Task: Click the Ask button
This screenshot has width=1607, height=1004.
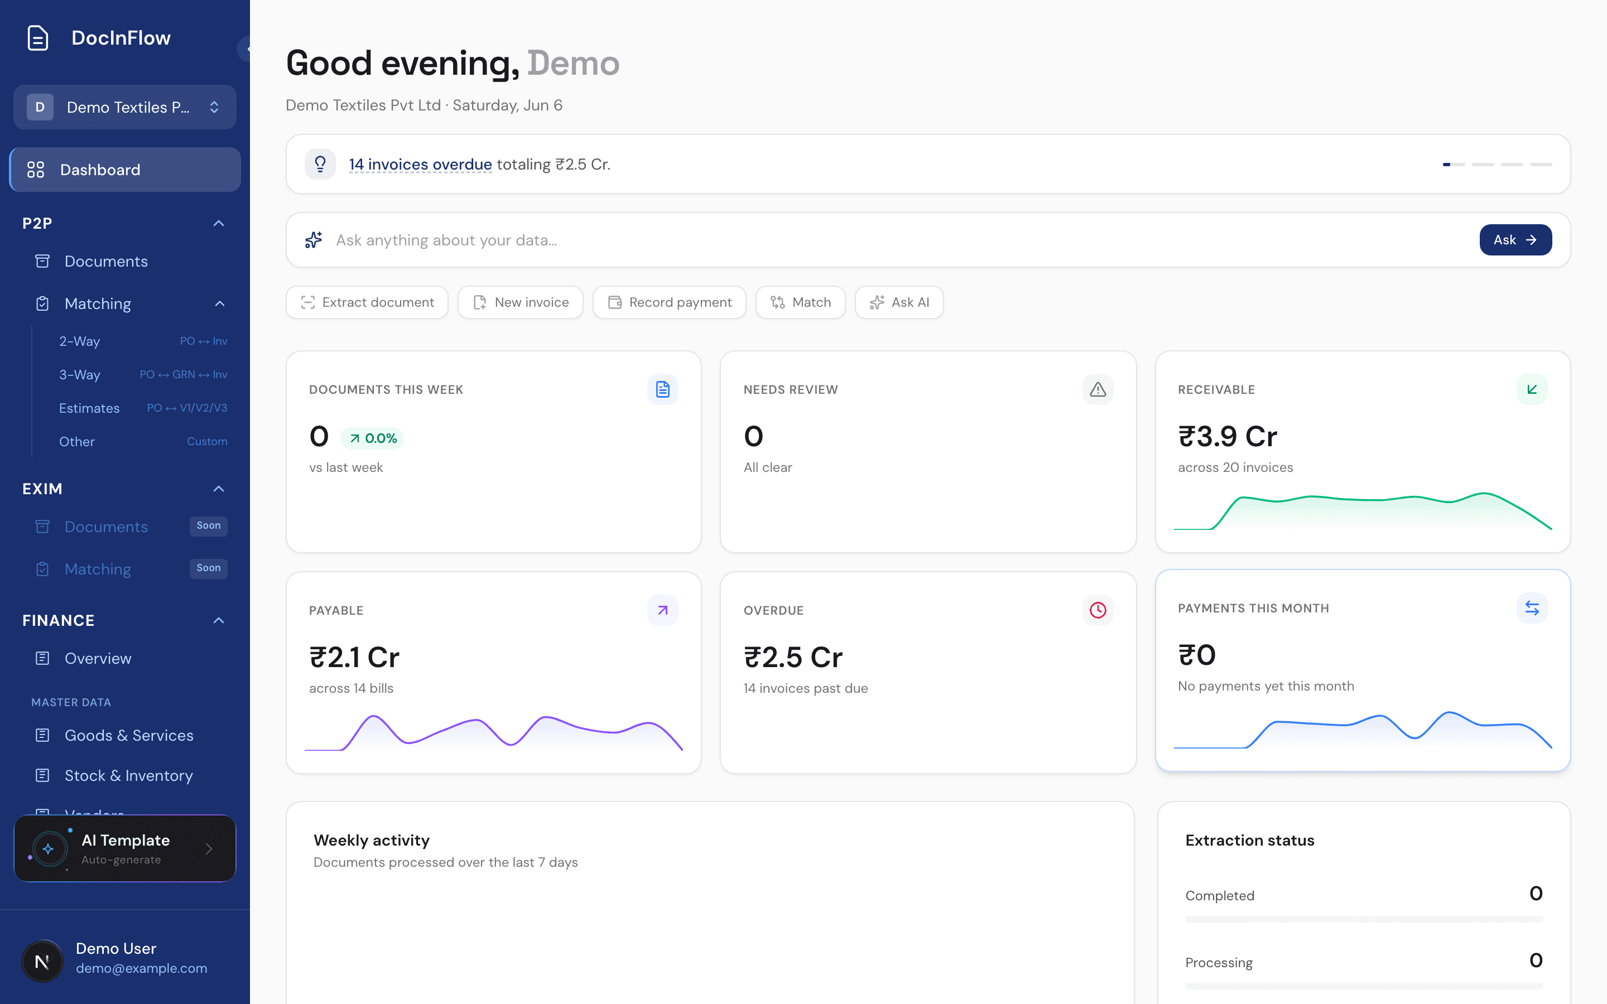Action: tap(1515, 240)
